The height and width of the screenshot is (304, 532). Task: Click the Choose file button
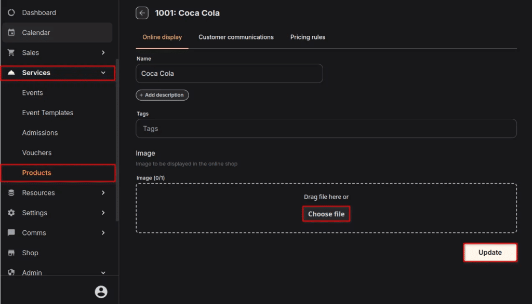[x=326, y=214]
